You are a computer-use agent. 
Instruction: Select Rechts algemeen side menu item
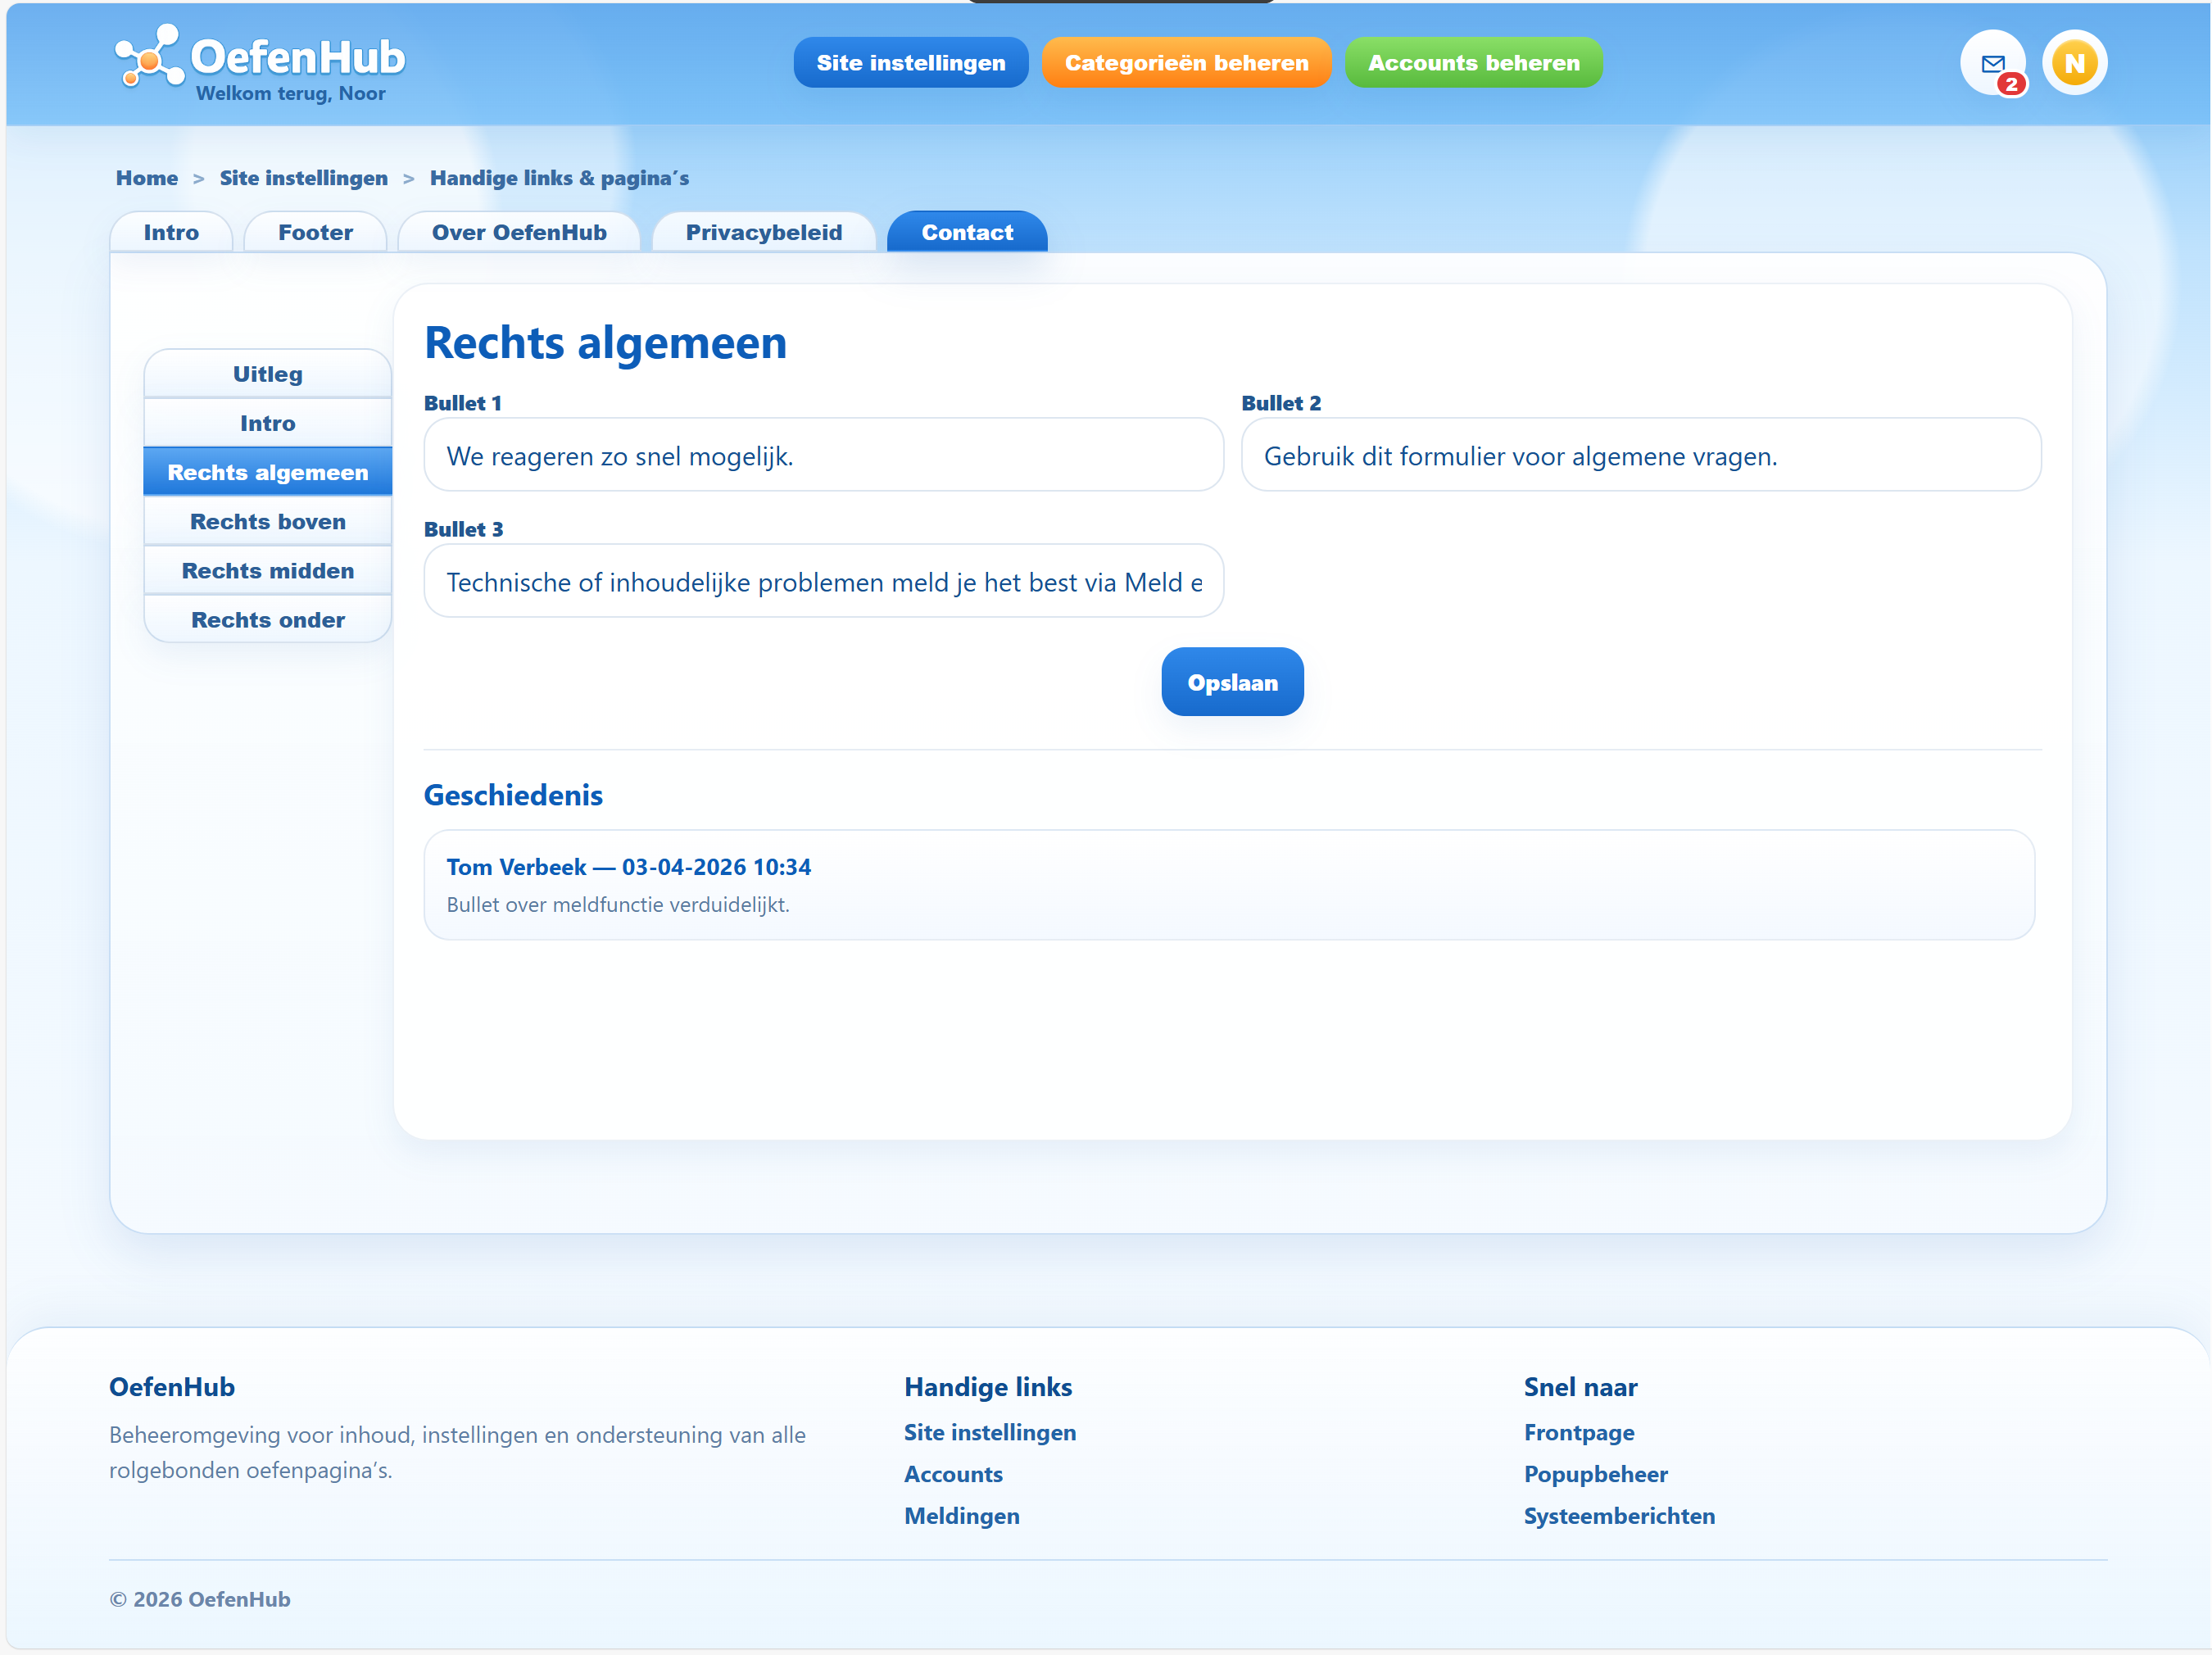tap(268, 472)
